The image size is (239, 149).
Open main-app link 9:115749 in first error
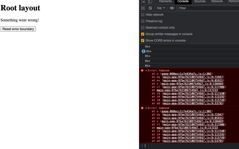tap(194, 100)
